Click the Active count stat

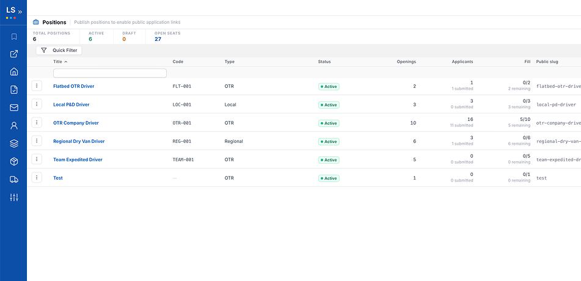pos(97,36)
